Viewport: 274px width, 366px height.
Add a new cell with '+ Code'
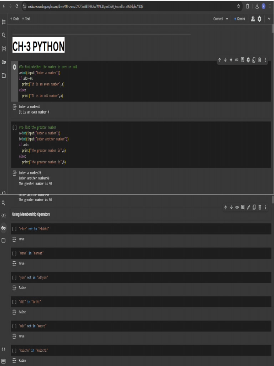[x=15, y=19]
